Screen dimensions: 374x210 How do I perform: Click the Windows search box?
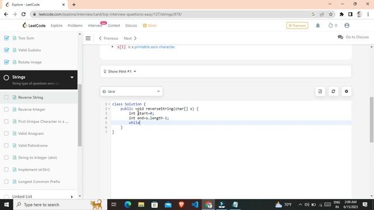pyautogui.click(x=60, y=205)
